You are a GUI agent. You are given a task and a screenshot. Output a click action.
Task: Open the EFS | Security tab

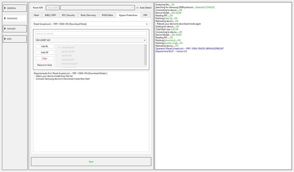click(x=68, y=15)
